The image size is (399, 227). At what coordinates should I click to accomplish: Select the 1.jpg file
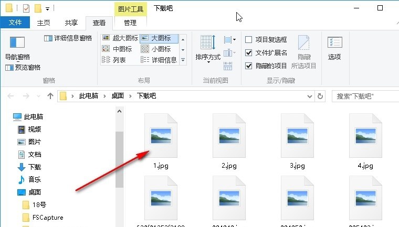click(x=161, y=142)
